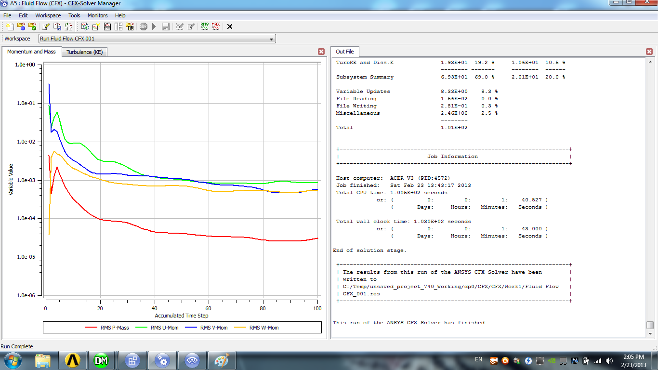The image size is (658, 370).
Task: Click the Export Results toolbar icon
Action: tap(57, 26)
